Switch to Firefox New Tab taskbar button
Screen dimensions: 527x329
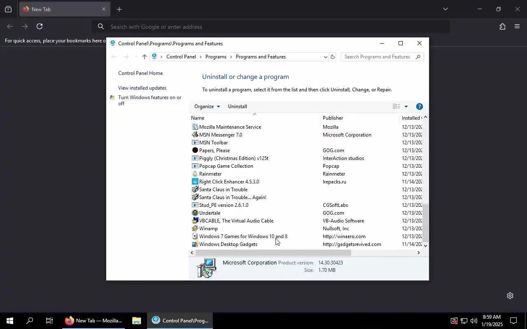[x=94, y=321]
